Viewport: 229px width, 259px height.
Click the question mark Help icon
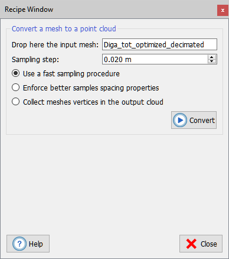click(19, 244)
